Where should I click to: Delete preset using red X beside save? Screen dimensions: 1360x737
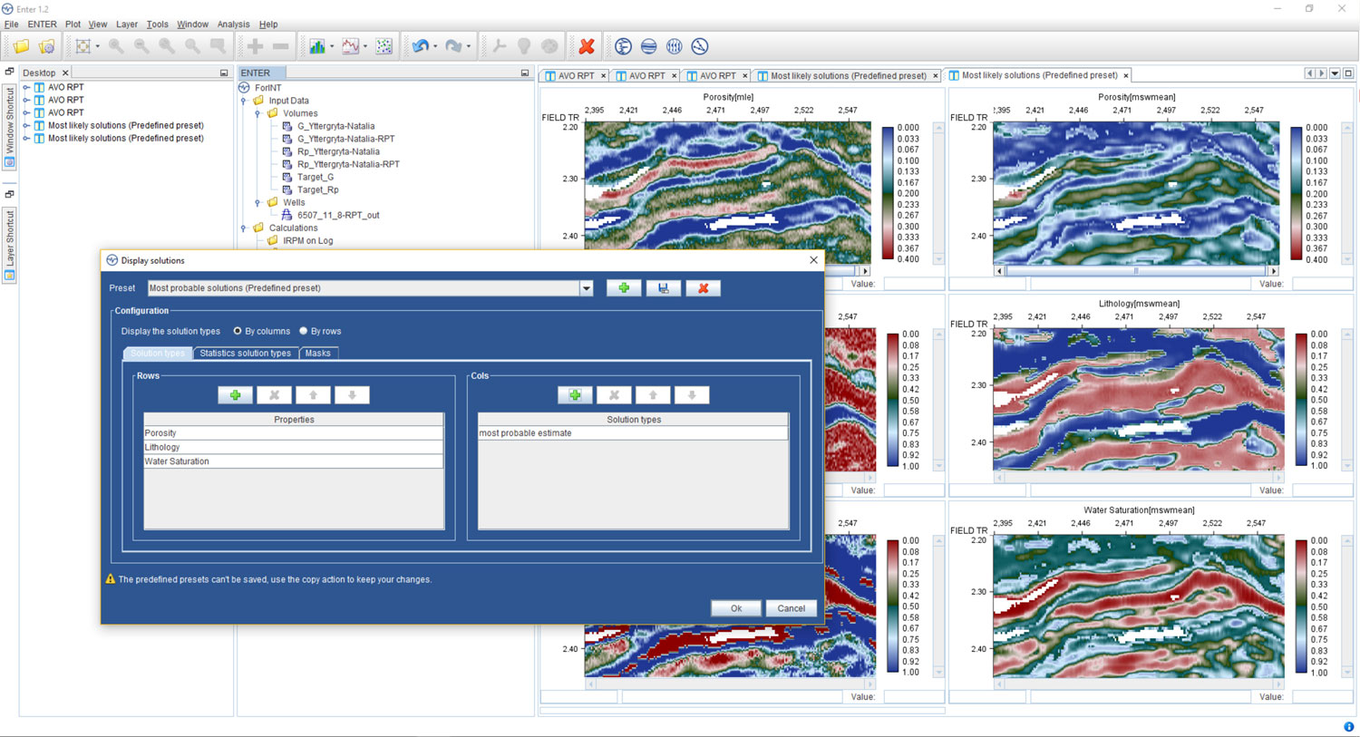(703, 288)
